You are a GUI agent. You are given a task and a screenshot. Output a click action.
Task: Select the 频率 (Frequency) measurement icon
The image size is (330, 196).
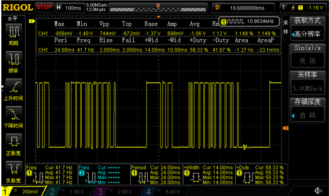14,60
